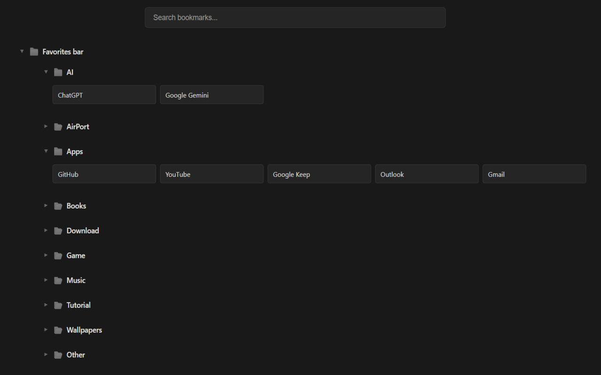The width and height of the screenshot is (601, 375).
Task: Select the Music folder label
Action: click(x=76, y=280)
